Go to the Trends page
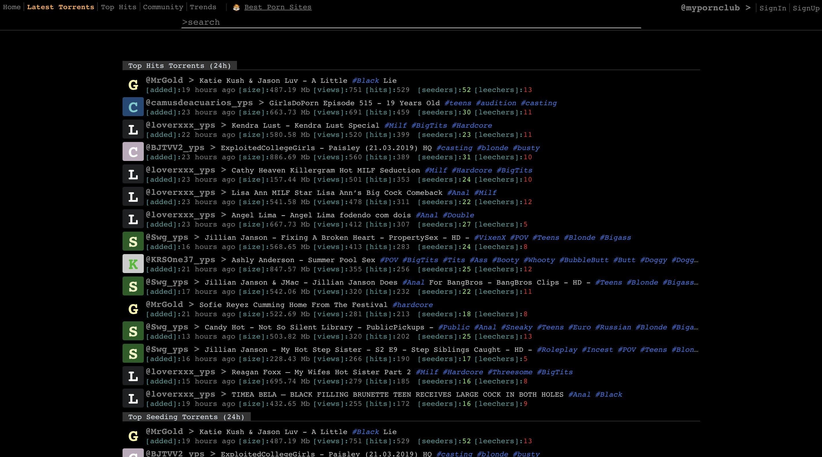822x457 pixels. 203,7
